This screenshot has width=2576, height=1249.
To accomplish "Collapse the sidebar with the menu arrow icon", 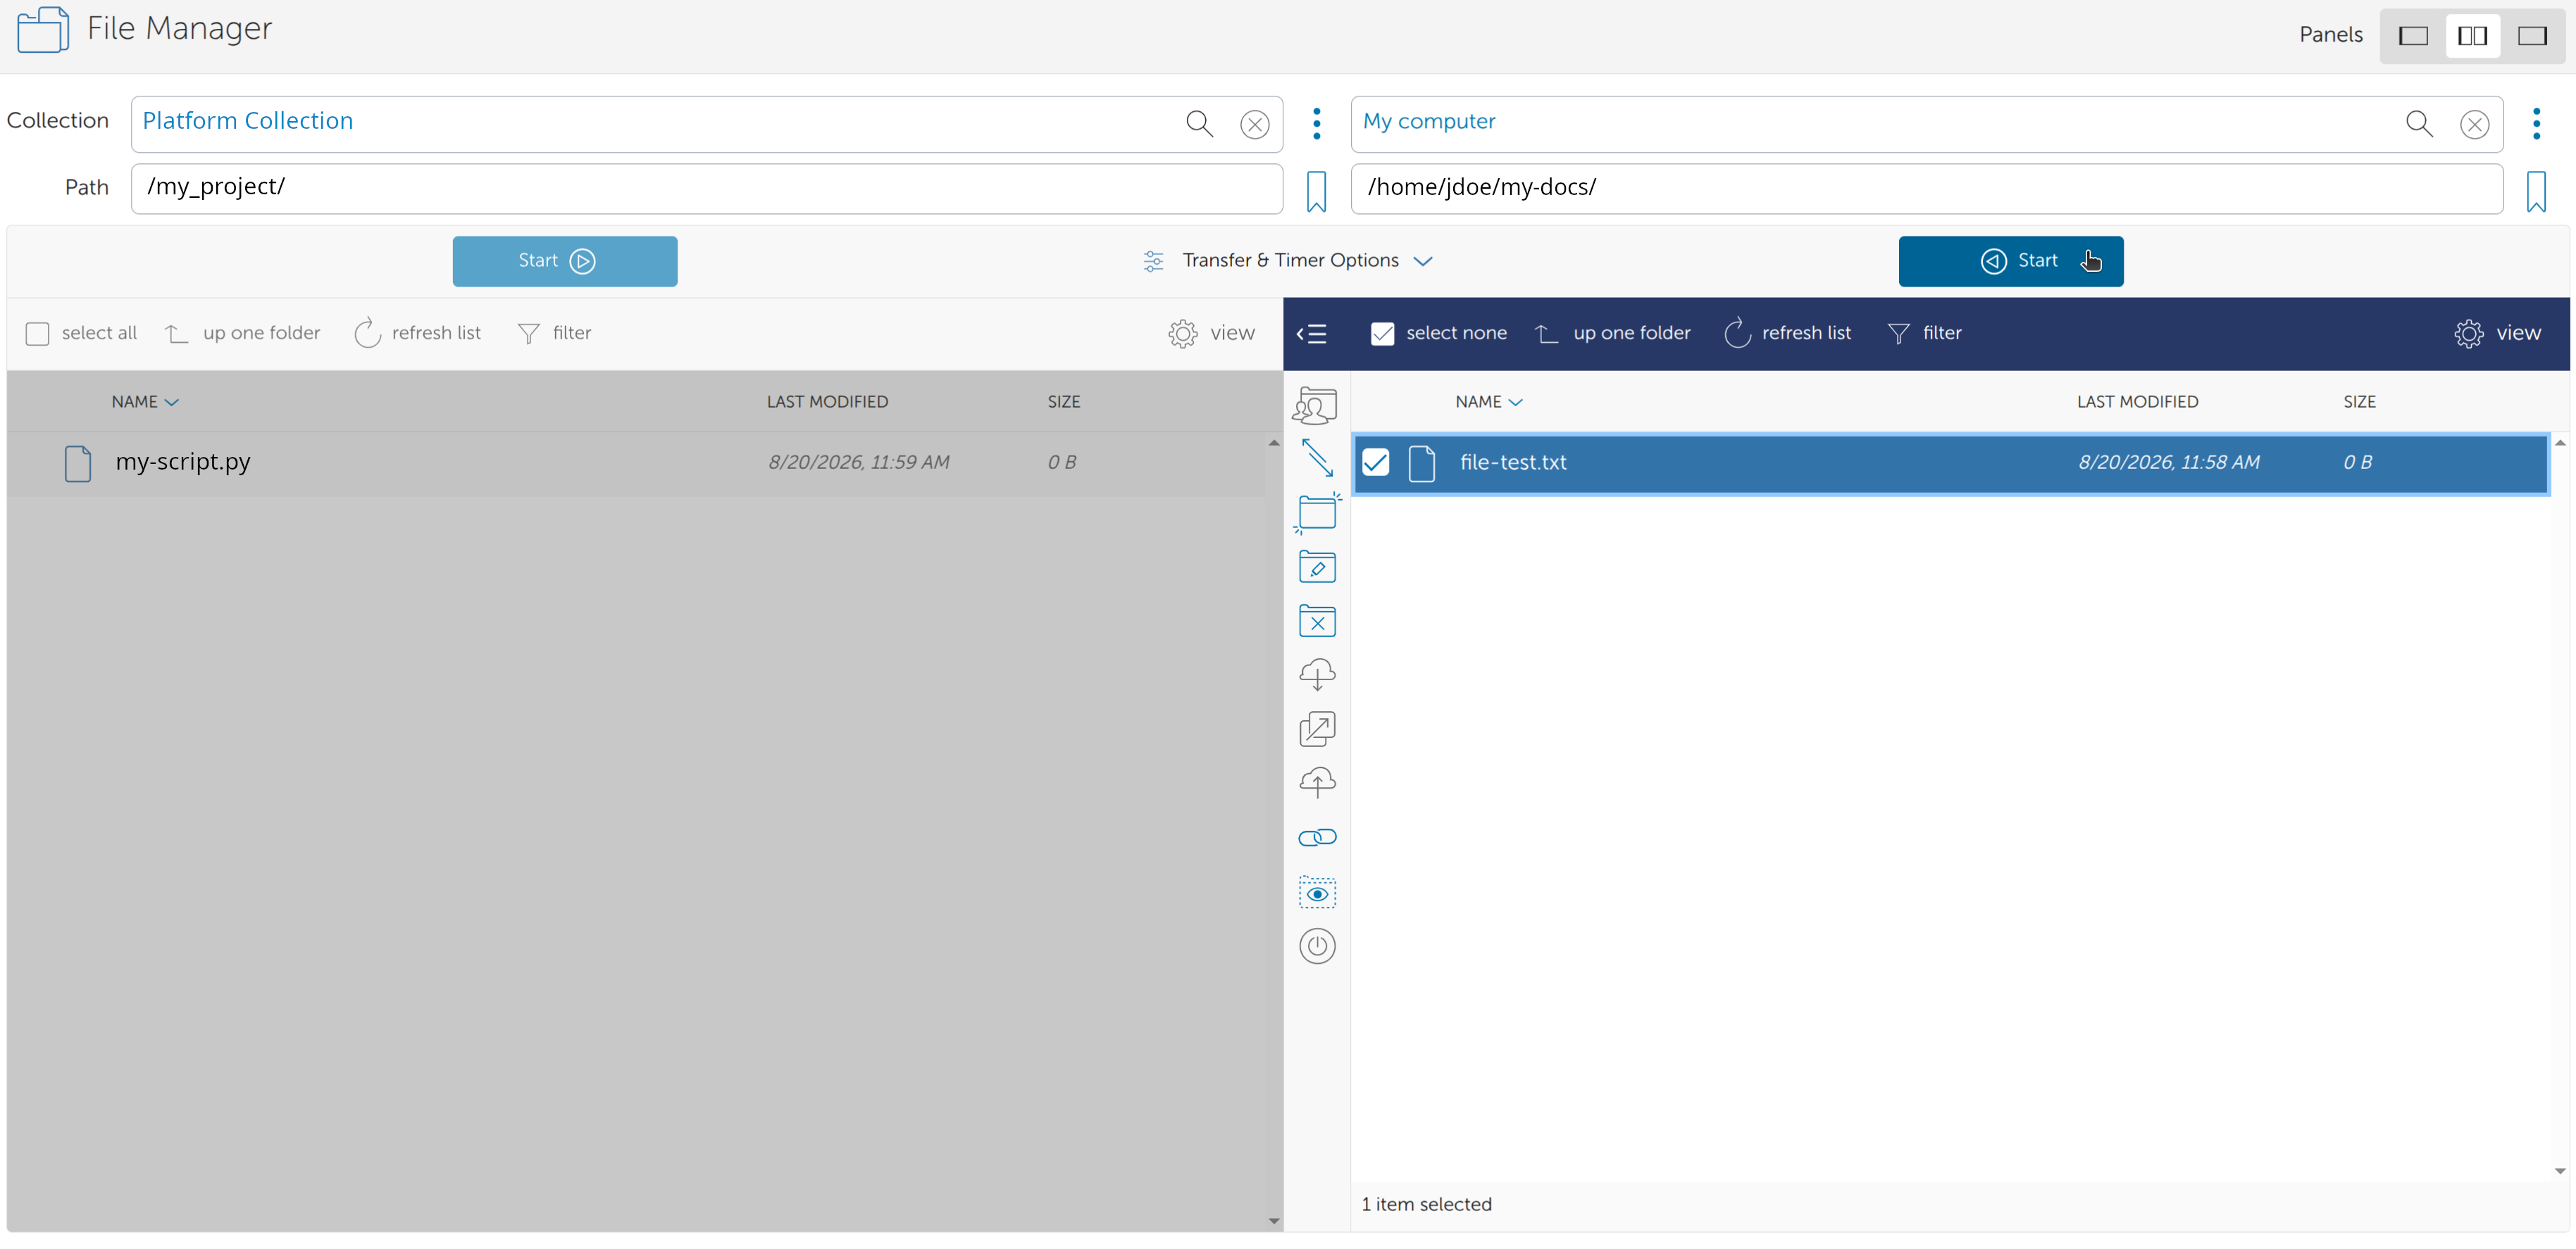I will (x=1311, y=334).
